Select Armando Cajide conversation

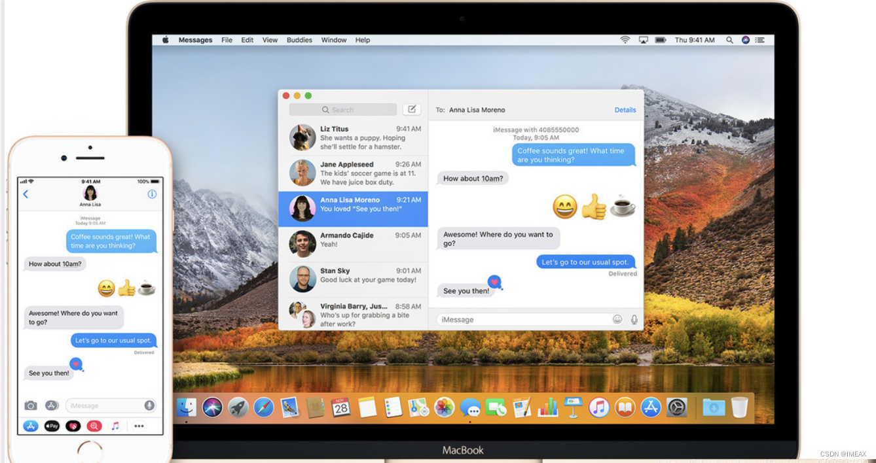tap(354, 244)
